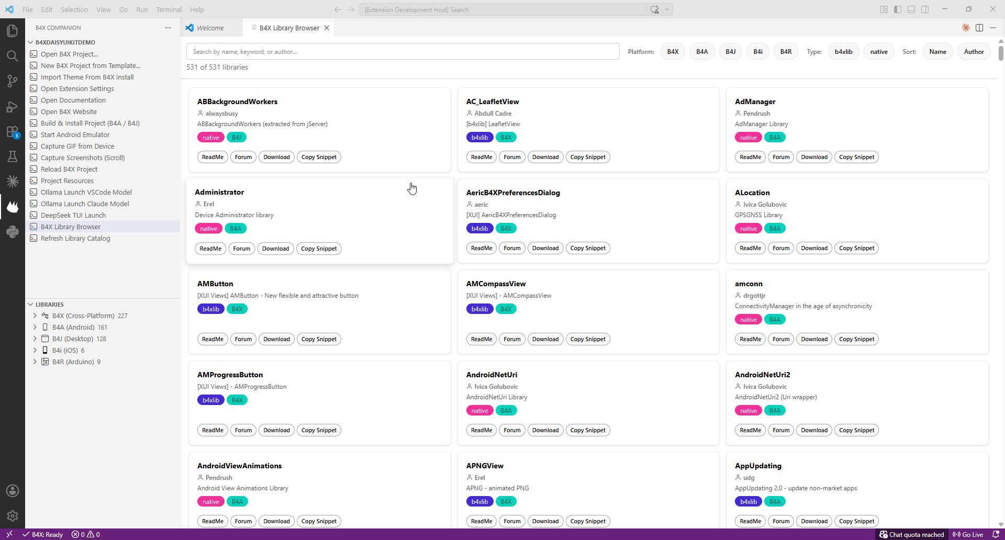Filter by b4xlib type

coord(844,52)
